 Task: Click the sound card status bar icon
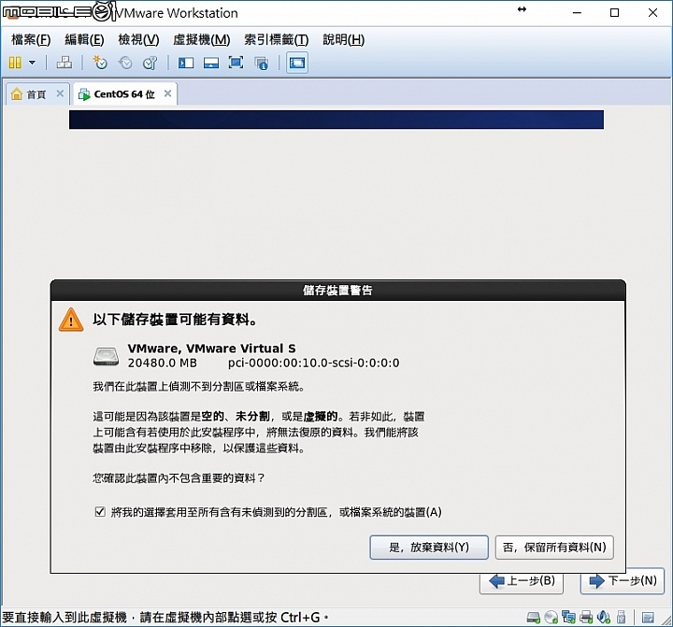point(604,618)
